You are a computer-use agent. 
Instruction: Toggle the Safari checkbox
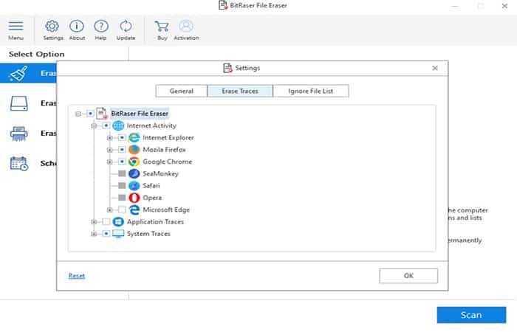pos(122,186)
